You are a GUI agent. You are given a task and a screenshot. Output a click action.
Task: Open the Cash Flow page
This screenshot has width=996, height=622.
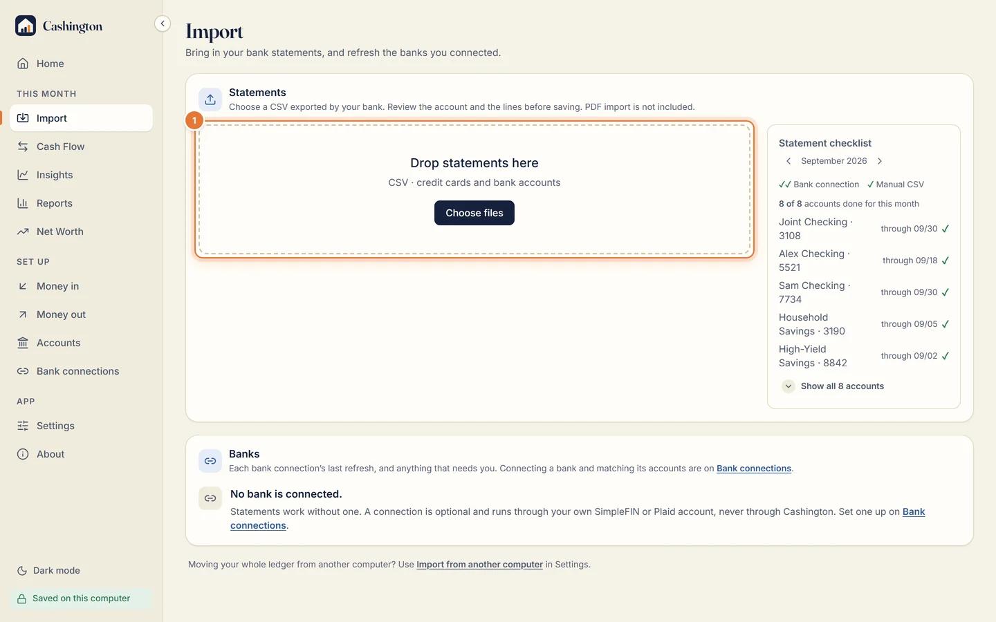[x=82, y=147]
